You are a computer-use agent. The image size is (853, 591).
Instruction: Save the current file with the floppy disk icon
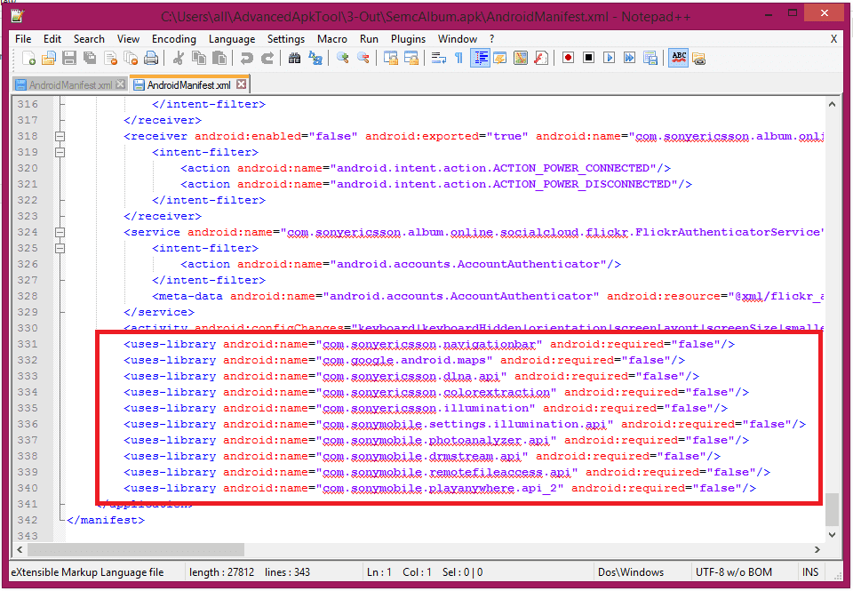tap(69, 58)
